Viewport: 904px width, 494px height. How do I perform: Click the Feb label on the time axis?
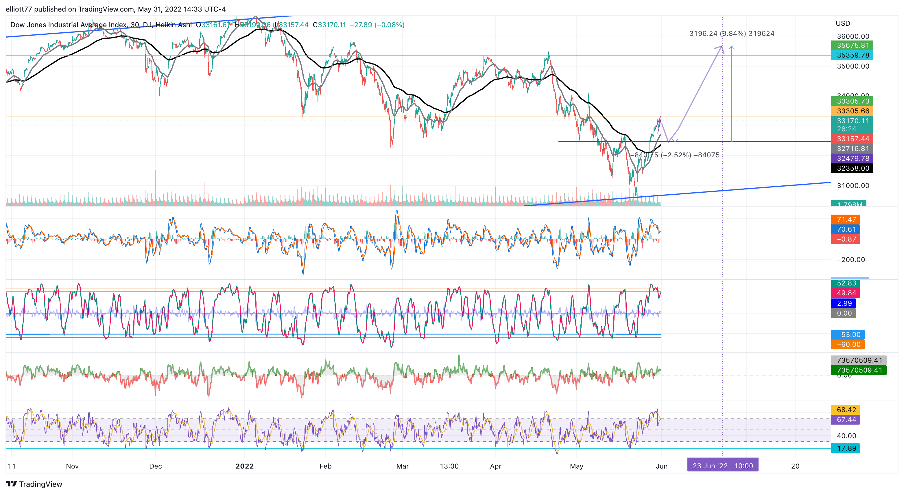(325, 466)
